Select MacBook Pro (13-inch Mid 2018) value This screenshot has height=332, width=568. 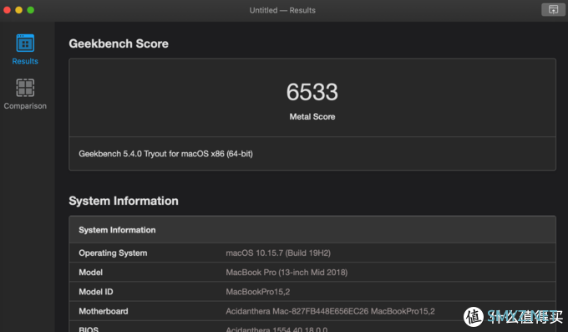pos(287,273)
